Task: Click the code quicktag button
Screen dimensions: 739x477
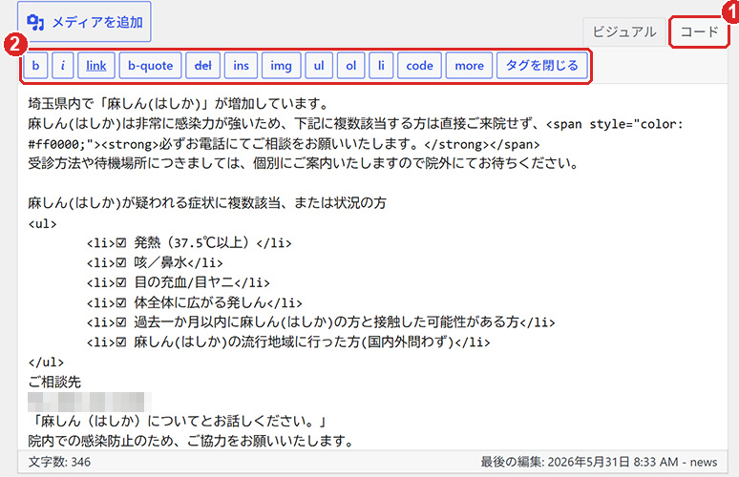Action: (x=419, y=66)
